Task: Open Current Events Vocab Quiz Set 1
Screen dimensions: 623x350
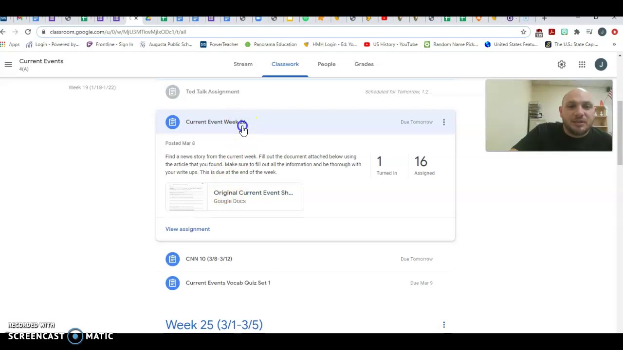Action: [306, 283]
